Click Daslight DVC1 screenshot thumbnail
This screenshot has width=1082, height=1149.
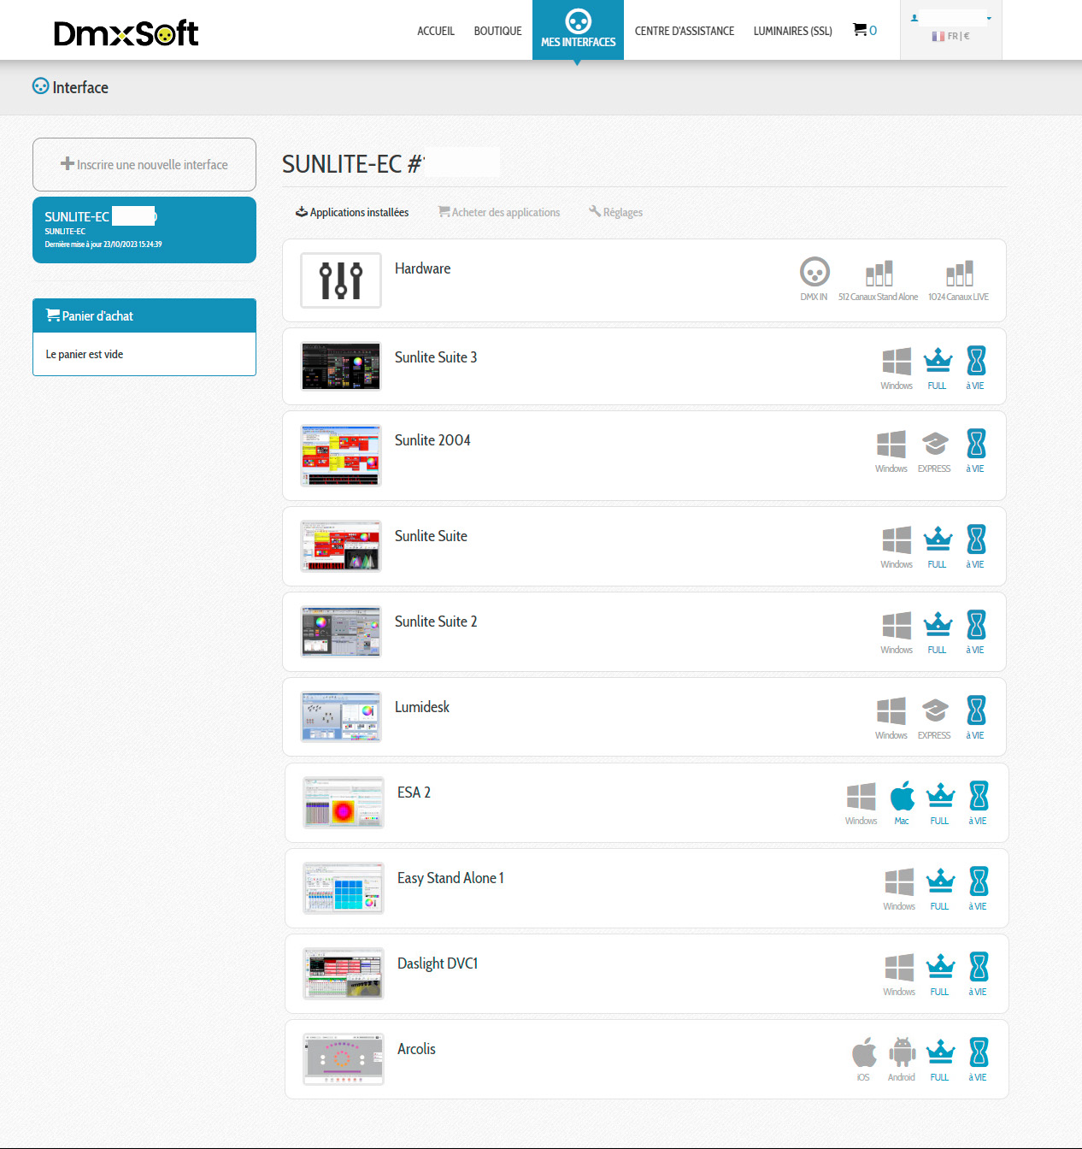(344, 973)
